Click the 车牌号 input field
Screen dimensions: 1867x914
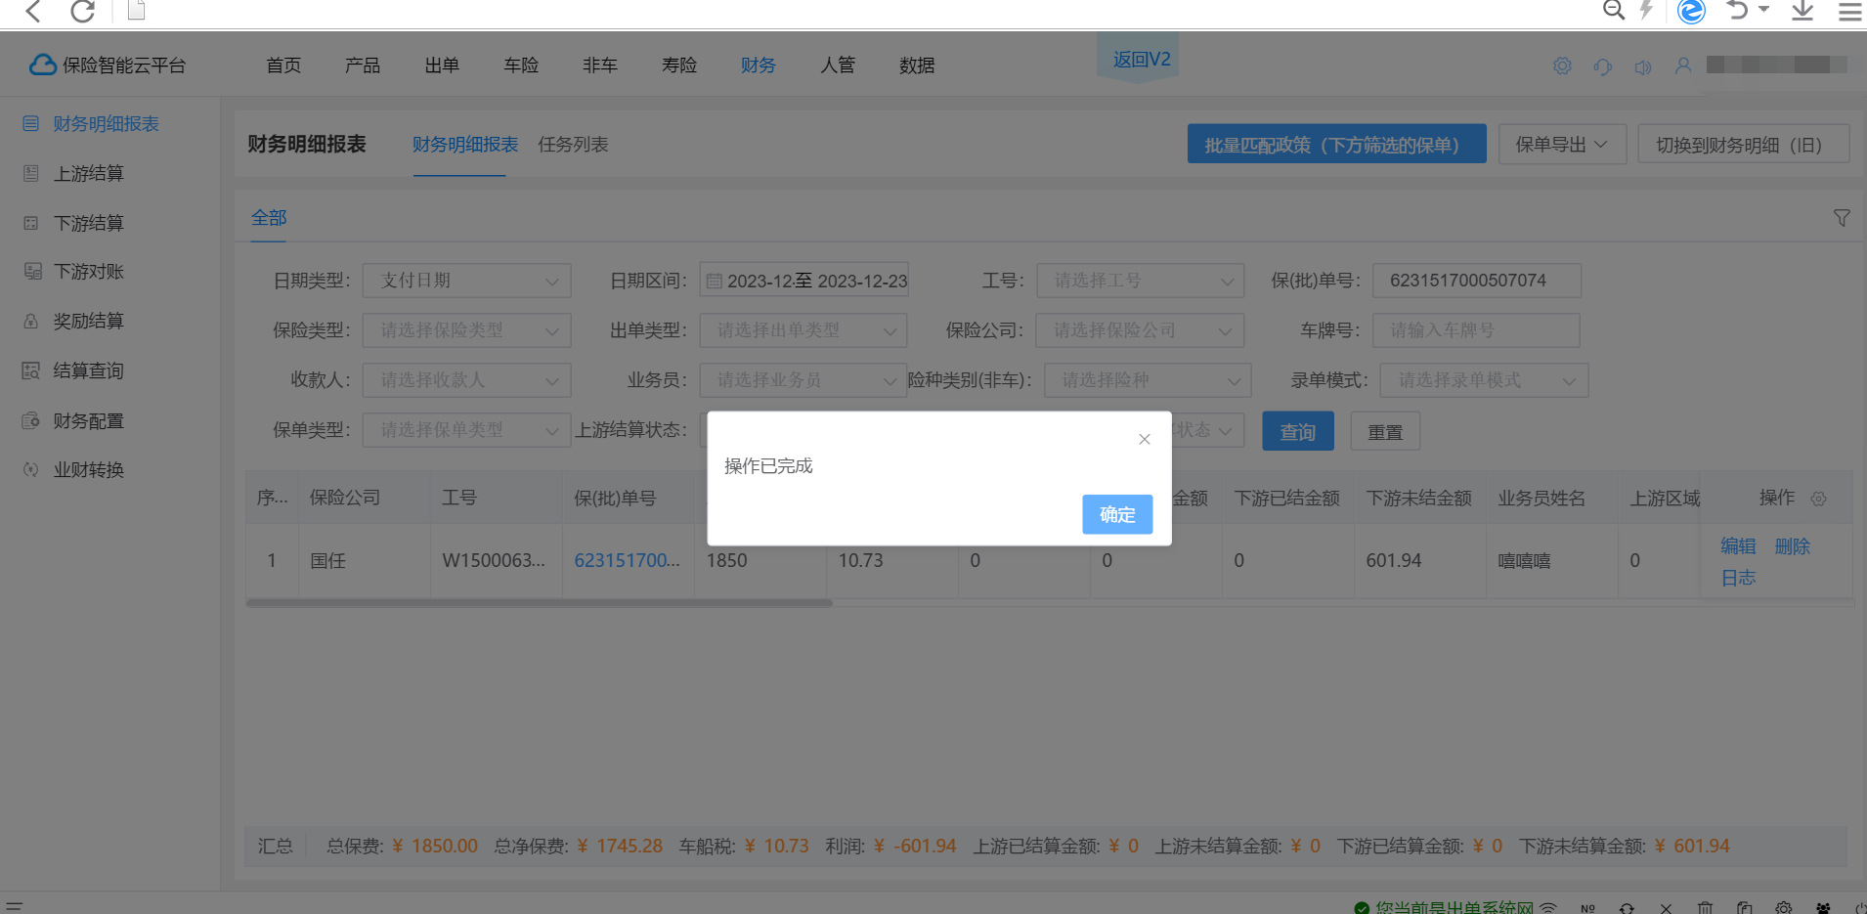[x=1476, y=330]
